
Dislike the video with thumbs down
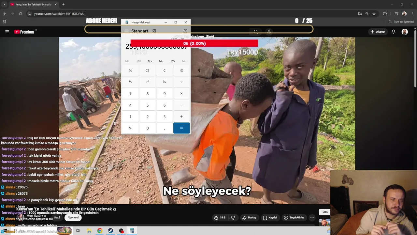[x=233, y=218]
